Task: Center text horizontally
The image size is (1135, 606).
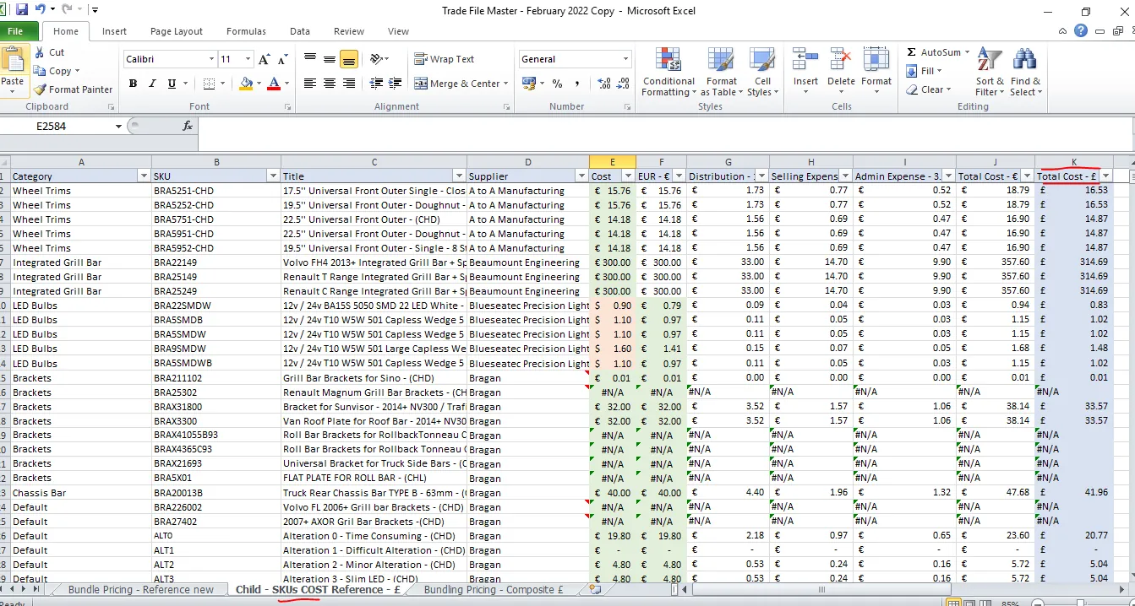Action: (330, 84)
